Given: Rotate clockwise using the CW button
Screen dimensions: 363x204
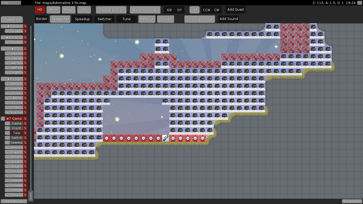Looking at the screenshot, I should (x=217, y=10).
